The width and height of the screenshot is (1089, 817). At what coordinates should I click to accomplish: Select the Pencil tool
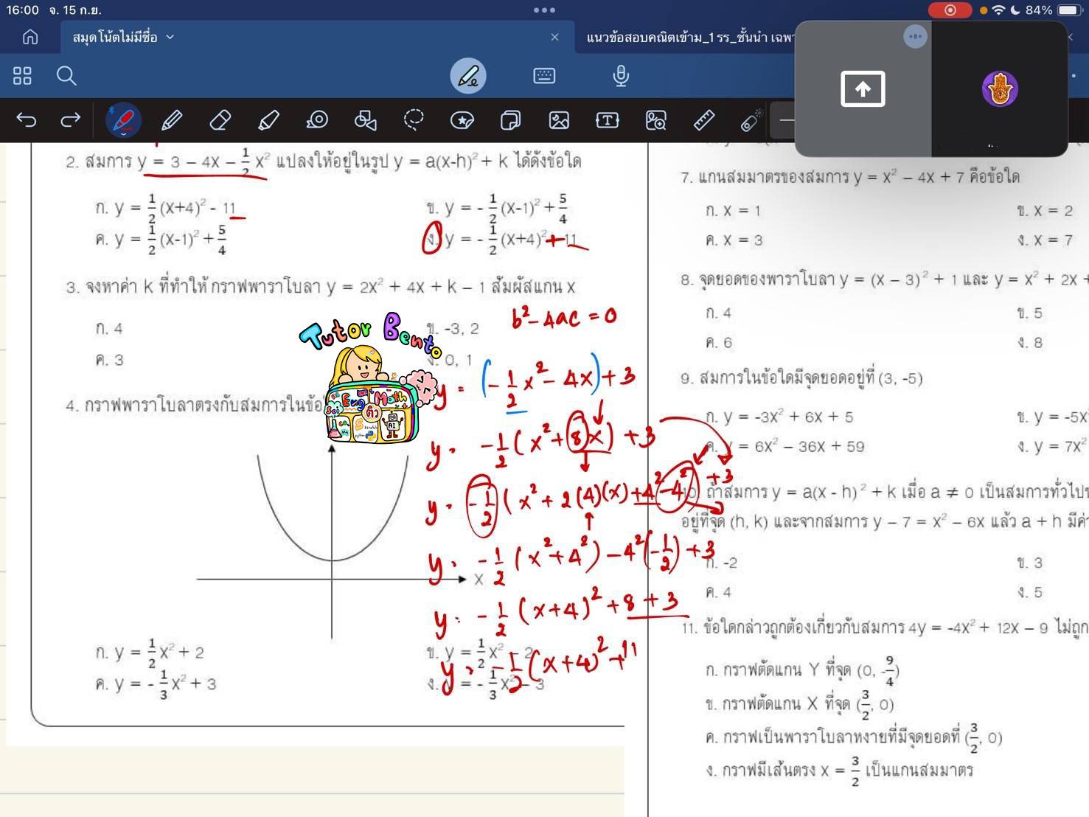(172, 119)
